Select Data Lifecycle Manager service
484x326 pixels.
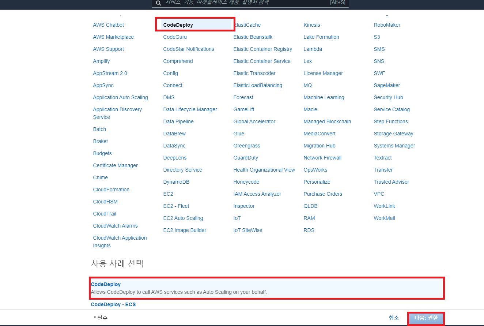(190, 109)
